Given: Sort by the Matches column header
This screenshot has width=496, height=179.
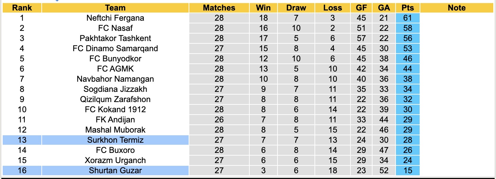Looking at the screenshot, I should point(219,8).
